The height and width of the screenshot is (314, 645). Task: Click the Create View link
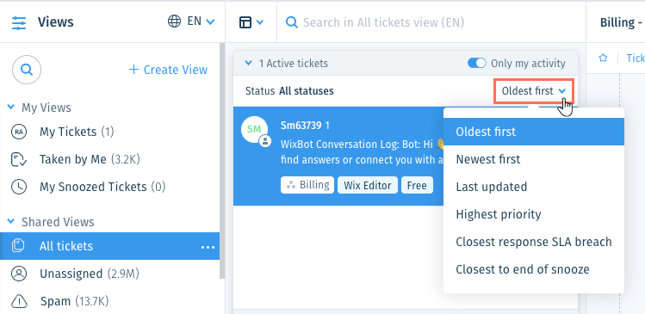168,70
